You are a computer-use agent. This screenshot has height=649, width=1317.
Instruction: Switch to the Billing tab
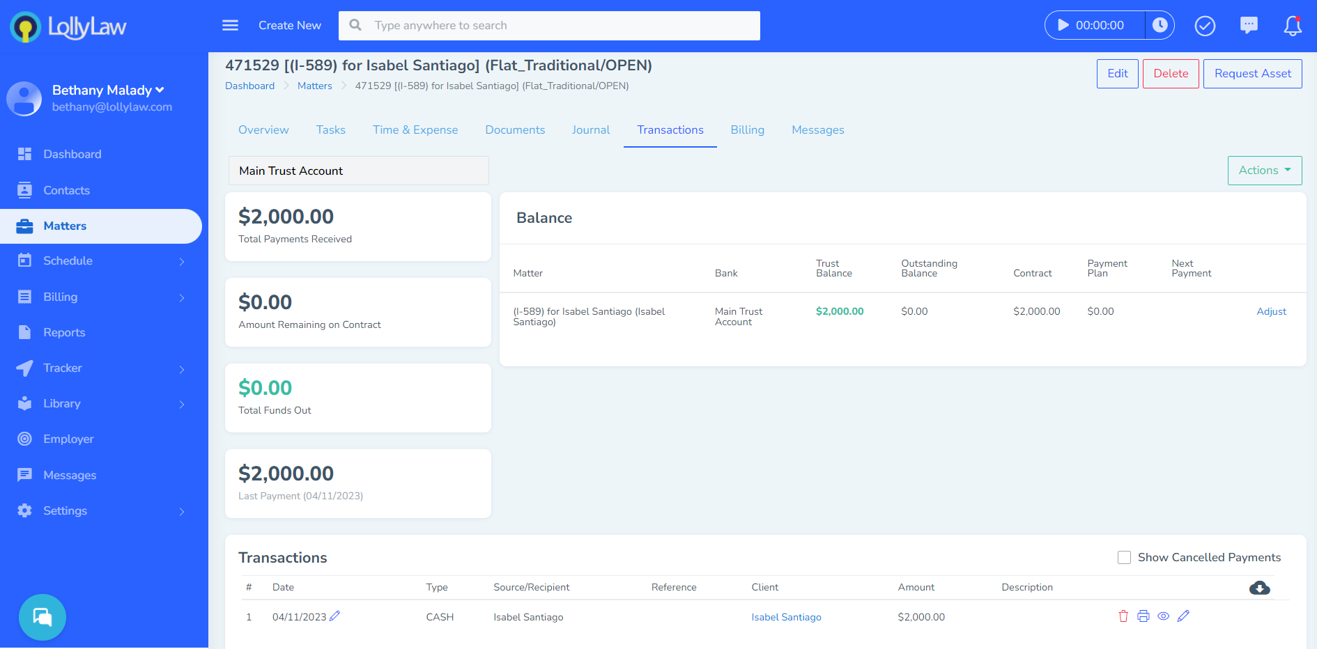point(747,130)
